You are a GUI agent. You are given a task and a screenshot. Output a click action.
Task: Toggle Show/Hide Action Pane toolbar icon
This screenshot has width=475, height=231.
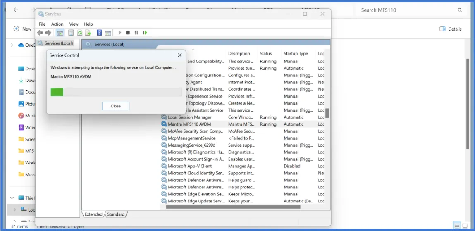tap(108, 33)
